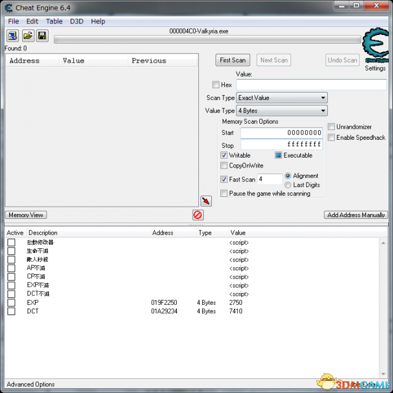The image size is (393, 393).
Task: Enable the Hex checkbox
Action: point(216,85)
